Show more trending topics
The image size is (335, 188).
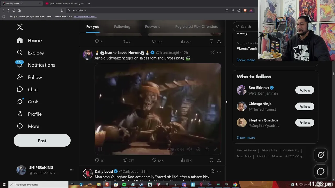246,60
